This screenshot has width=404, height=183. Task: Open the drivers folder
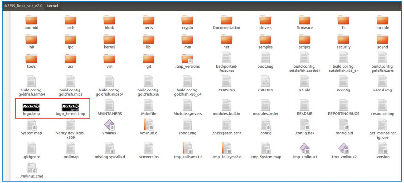pyautogui.click(x=265, y=20)
